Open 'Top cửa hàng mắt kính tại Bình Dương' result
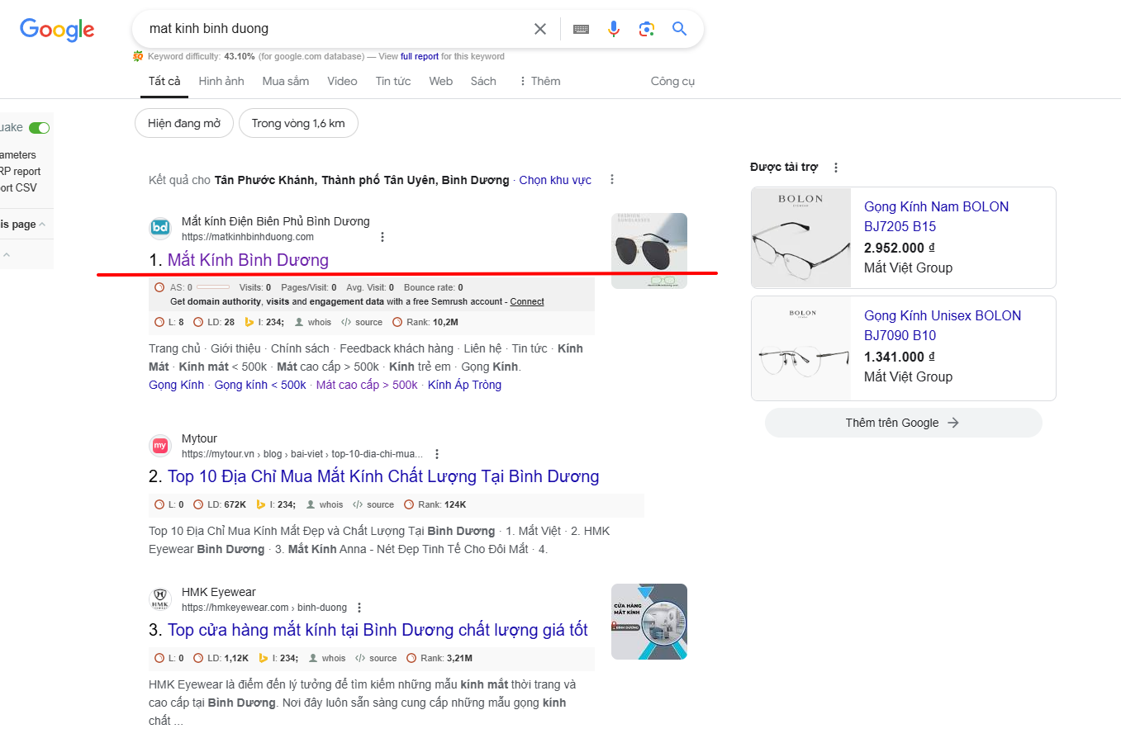 click(x=378, y=630)
